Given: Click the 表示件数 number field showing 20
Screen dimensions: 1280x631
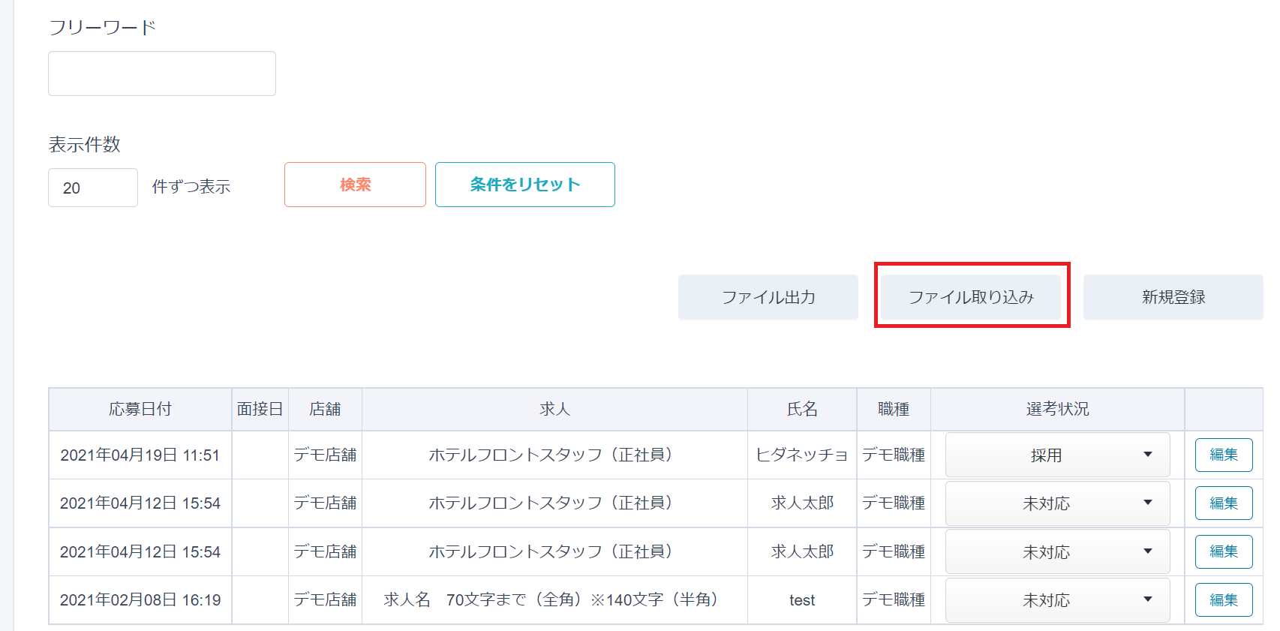Looking at the screenshot, I should click(92, 188).
